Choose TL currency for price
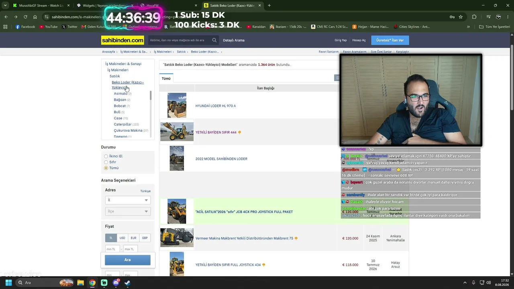 111,238
